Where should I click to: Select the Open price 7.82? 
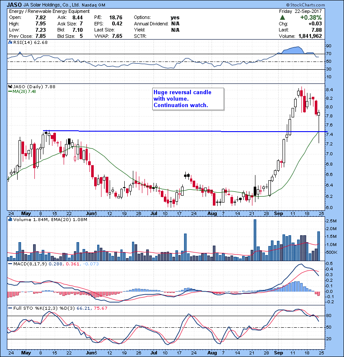(40, 18)
